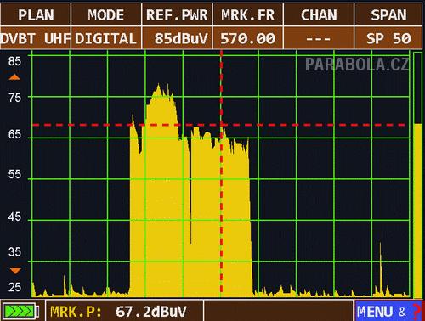Image resolution: width=425 pixels, height=321 pixels.
Task: Edit the 570.00 marker frequency value
Action: [x=247, y=38]
